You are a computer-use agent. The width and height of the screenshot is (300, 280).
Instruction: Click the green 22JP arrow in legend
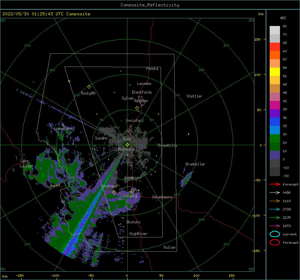[x=275, y=217]
